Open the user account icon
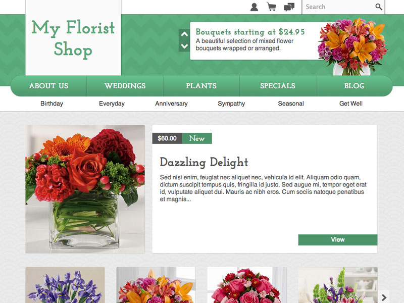 point(254,7)
